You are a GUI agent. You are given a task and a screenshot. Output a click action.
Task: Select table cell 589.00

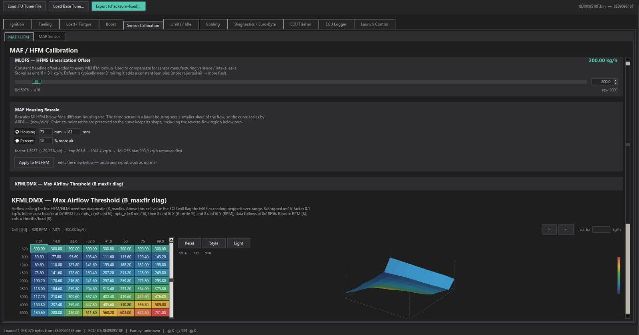point(160,305)
